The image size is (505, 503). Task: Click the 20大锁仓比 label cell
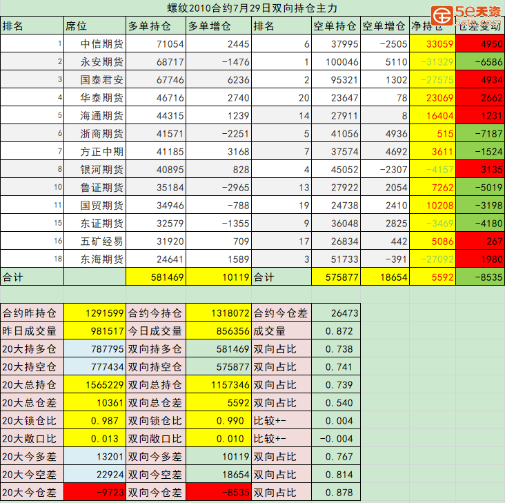click(x=32, y=421)
